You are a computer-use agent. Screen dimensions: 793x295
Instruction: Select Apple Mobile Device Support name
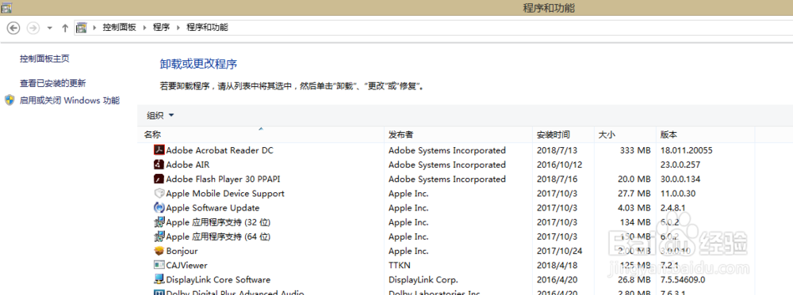(225, 194)
